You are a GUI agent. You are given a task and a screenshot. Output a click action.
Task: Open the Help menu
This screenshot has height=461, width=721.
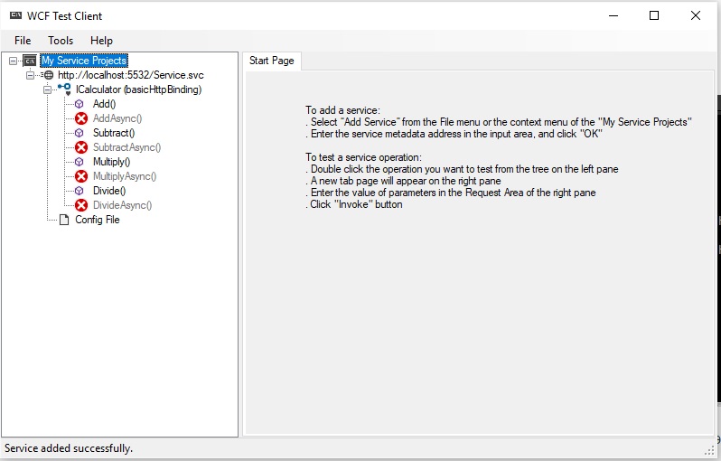(x=101, y=41)
